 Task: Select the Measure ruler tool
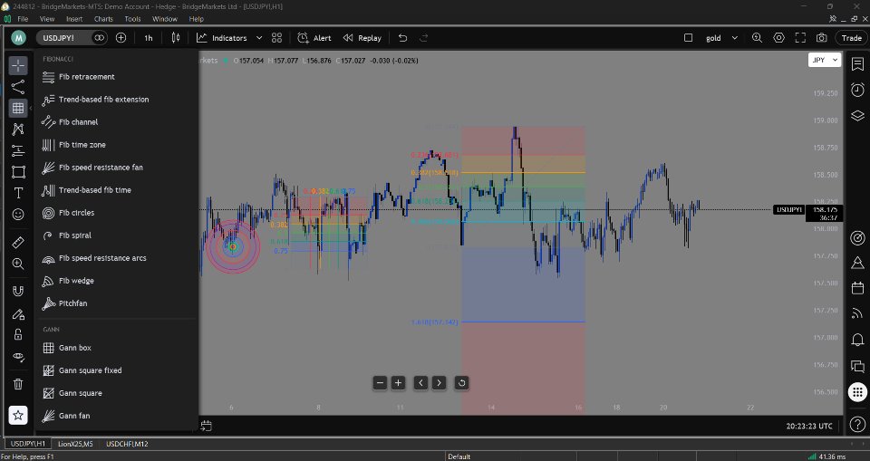18,243
